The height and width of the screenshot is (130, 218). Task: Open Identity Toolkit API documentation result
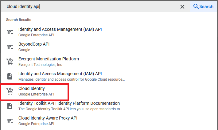click(x=69, y=103)
